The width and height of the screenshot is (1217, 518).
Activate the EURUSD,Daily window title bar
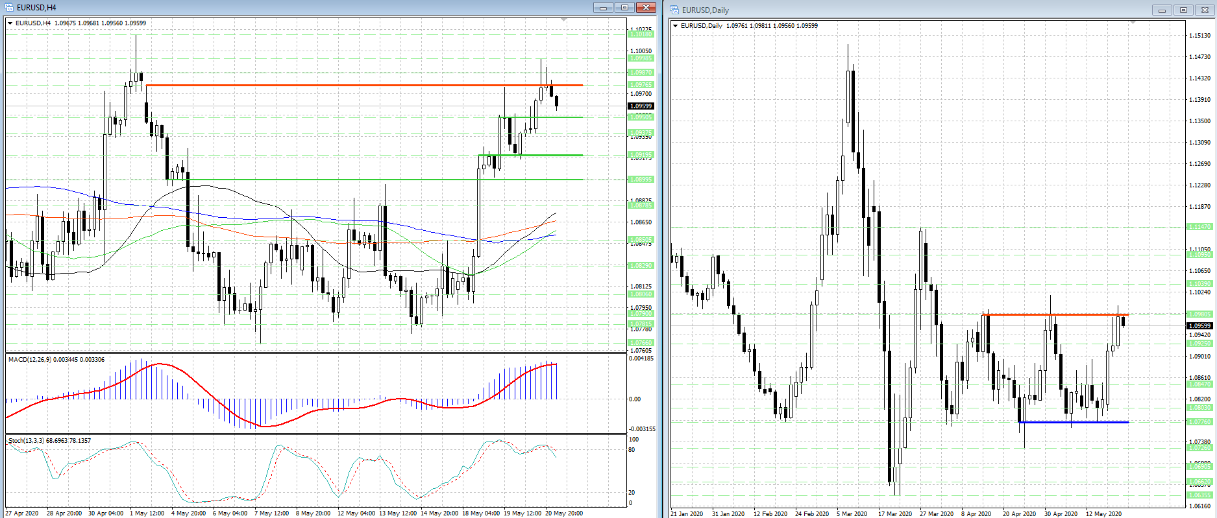click(x=909, y=10)
